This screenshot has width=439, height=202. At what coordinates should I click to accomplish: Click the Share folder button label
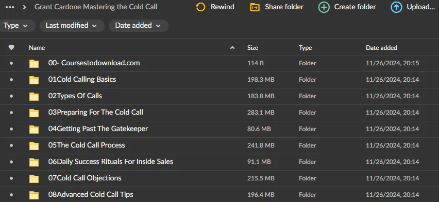click(x=284, y=7)
